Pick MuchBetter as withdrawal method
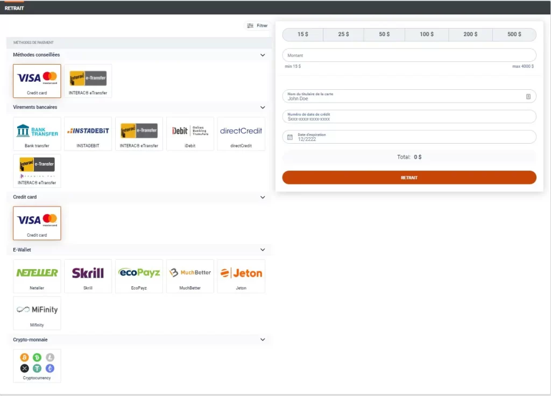The height and width of the screenshot is (396, 551). [190, 276]
